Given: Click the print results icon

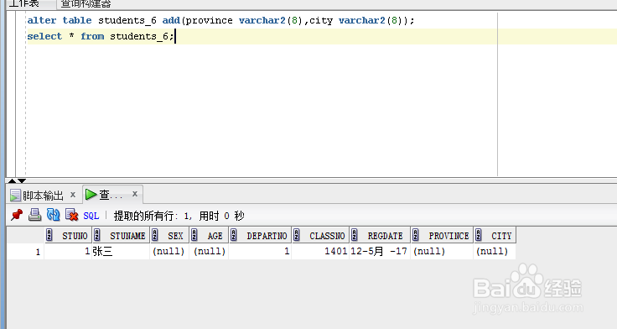Looking at the screenshot, I should [34, 215].
